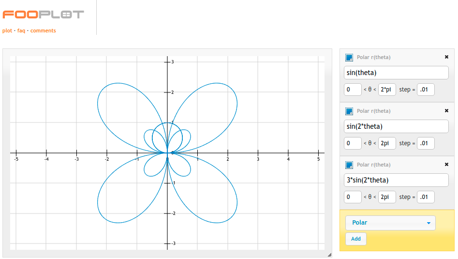The width and height of the screenshot is (458, 259).
Task: Open color swatch for sin(theta) plot
Action: point(349,58)
